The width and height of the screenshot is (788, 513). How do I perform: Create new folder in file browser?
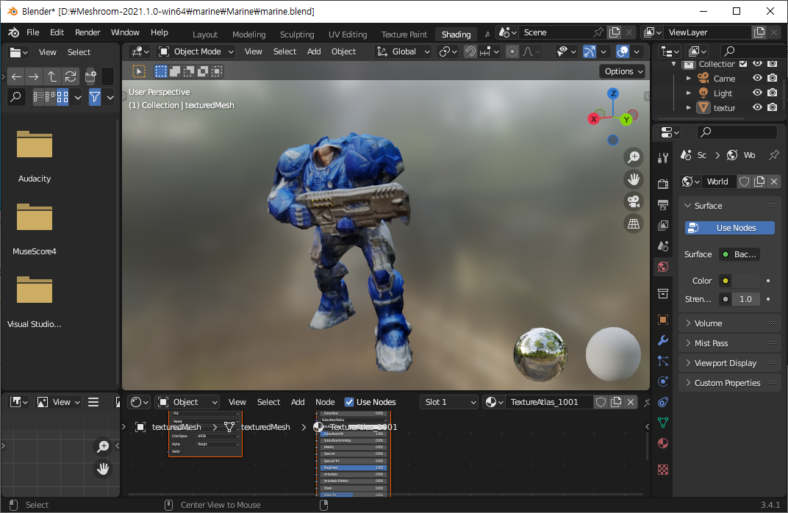[90, 76]
